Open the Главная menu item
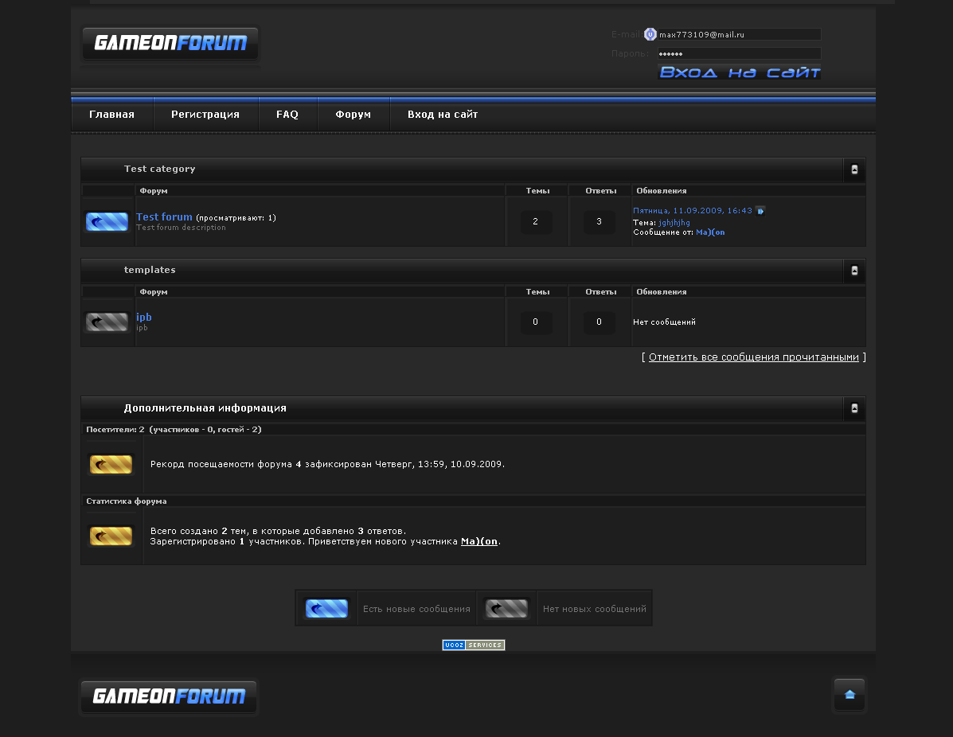 coord(111,115)
